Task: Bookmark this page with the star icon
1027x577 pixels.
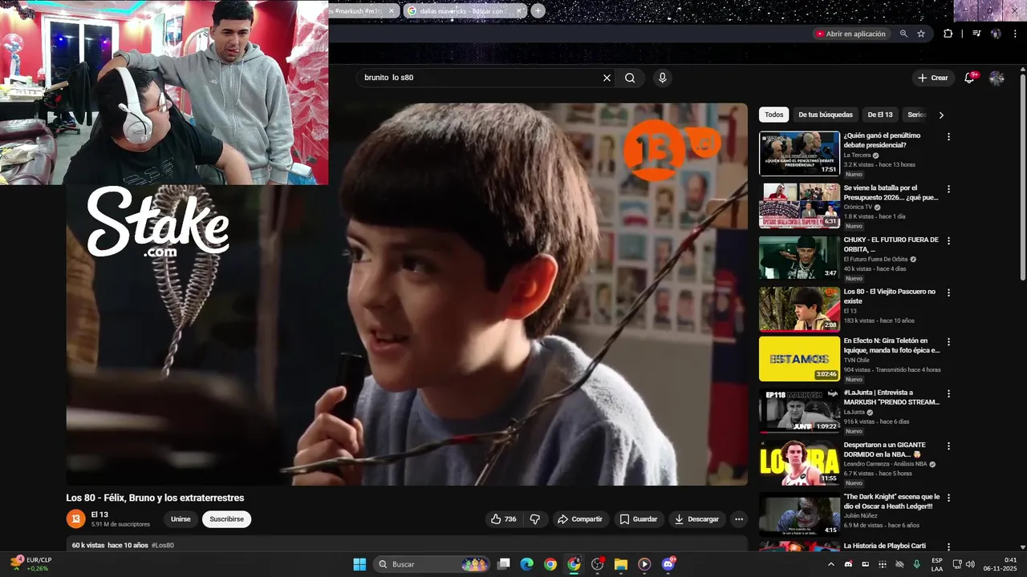Action: coord(921,34)
